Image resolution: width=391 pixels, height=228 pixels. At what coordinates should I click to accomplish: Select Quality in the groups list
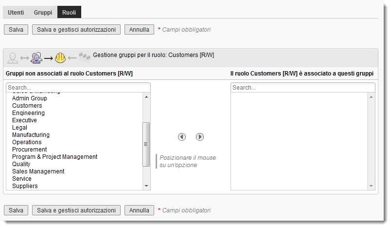click(75, 164)
